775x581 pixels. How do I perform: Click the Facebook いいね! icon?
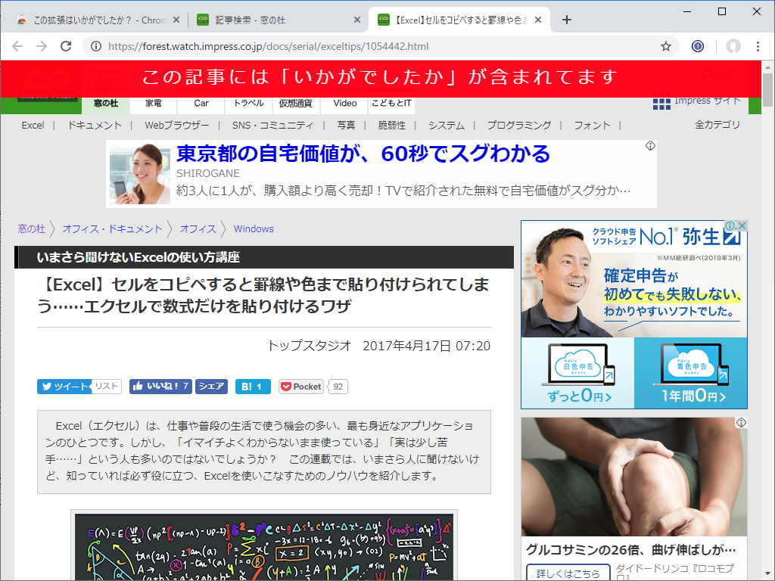coord(136,387)
